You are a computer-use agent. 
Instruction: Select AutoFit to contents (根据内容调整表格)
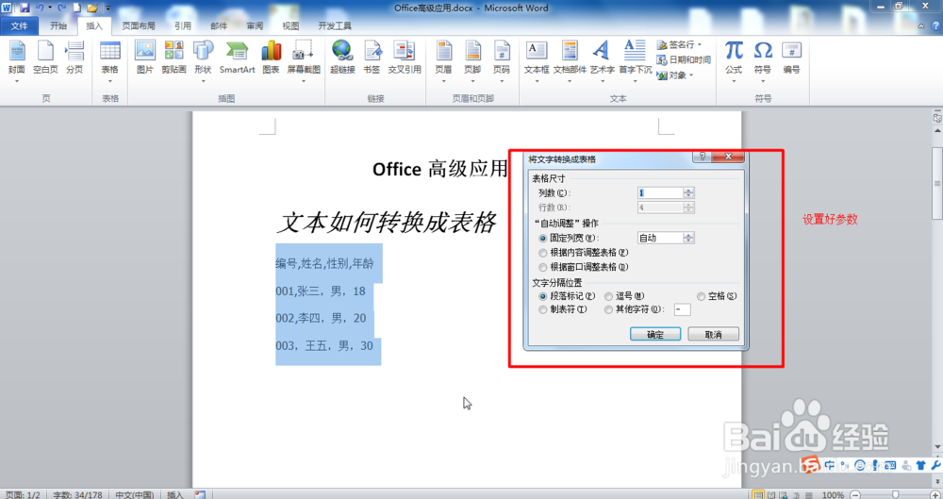point(584,253)
